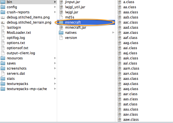Click the md5s file icon
The height and width of the screenshot is (123, 173).
(x=61, y=17)
